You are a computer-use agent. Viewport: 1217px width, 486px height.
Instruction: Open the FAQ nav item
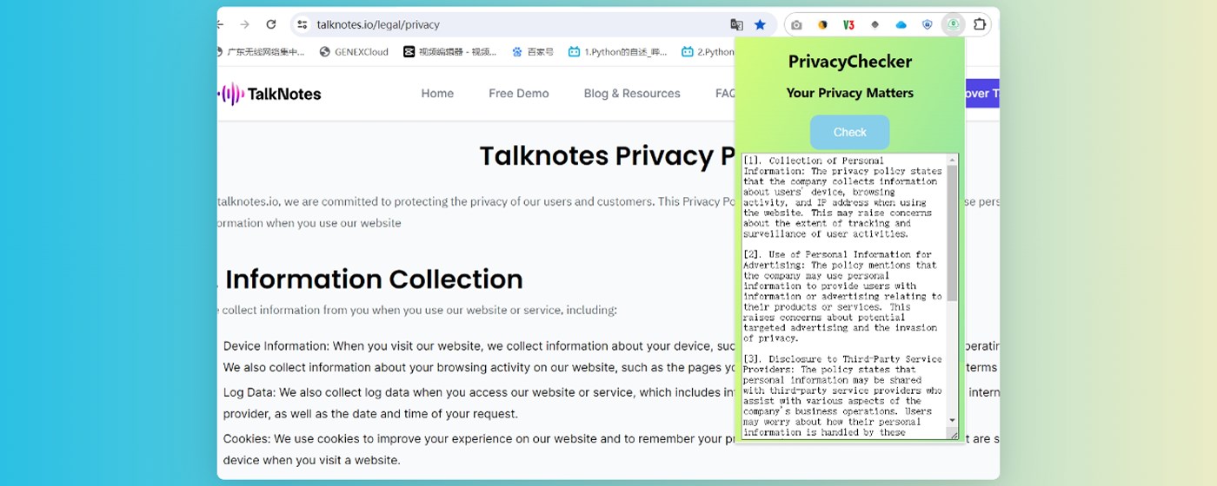coord(725,94)
